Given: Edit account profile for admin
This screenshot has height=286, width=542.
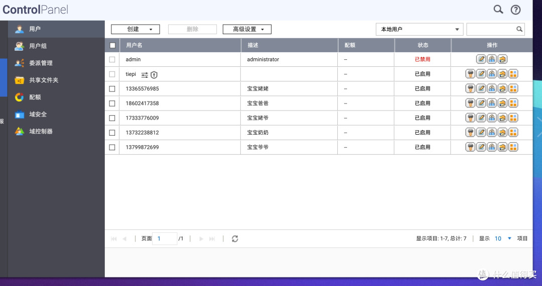Looking at the screenshot, I should pyautogui.click(x=481, y=59).
